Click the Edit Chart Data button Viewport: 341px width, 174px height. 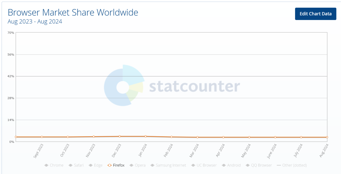(315, 14)
